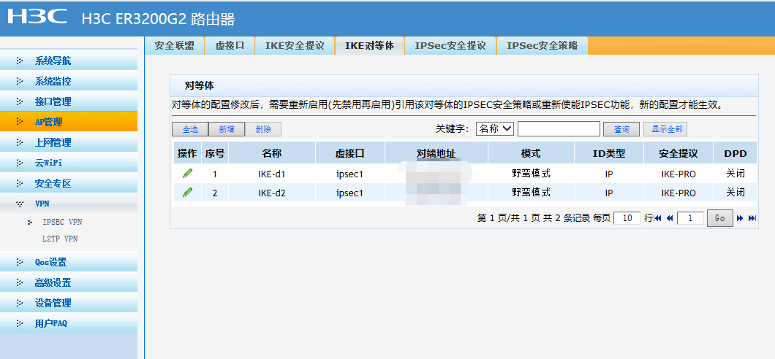Click the 安全提议 column header
Viewport: 775px width, 359px height.
click(678, 153)
